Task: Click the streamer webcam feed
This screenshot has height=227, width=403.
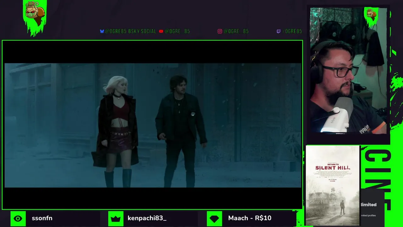Action: click(349, 71)
